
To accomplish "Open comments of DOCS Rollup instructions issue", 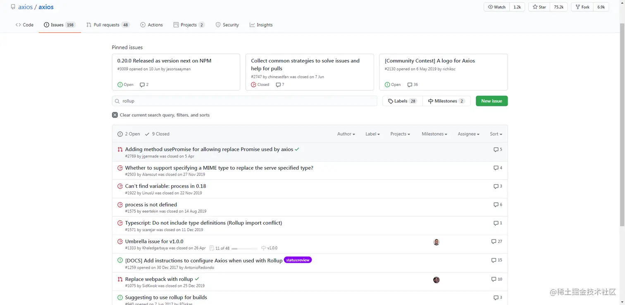I will point(496,260).
